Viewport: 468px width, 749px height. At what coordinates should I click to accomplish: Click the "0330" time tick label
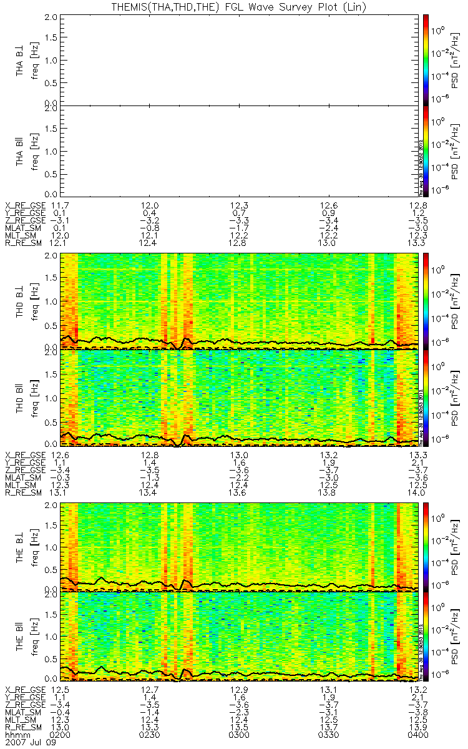point(329,737)
